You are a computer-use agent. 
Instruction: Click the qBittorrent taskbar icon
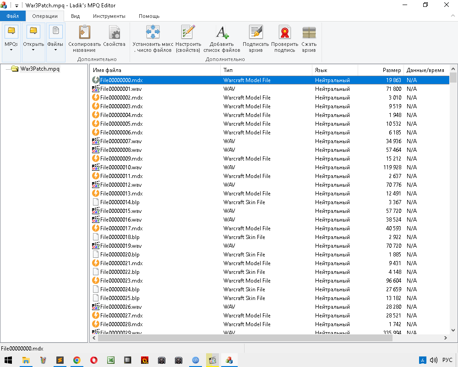(x=196, y=360)
